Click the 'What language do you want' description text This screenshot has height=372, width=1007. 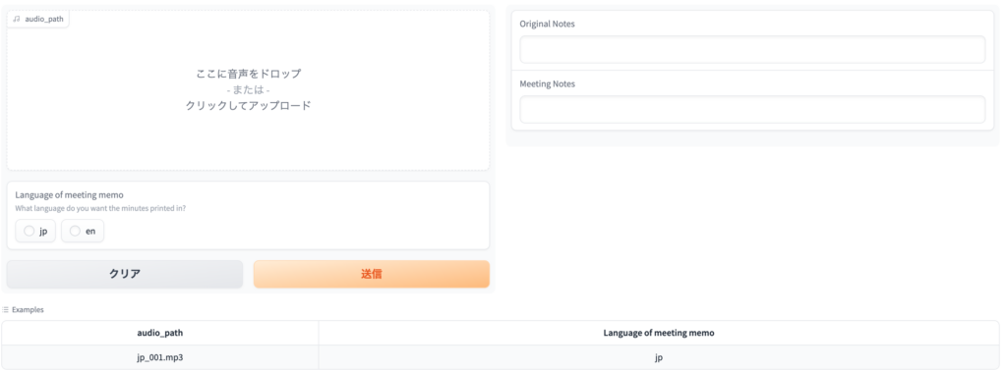tap(104, 208)
